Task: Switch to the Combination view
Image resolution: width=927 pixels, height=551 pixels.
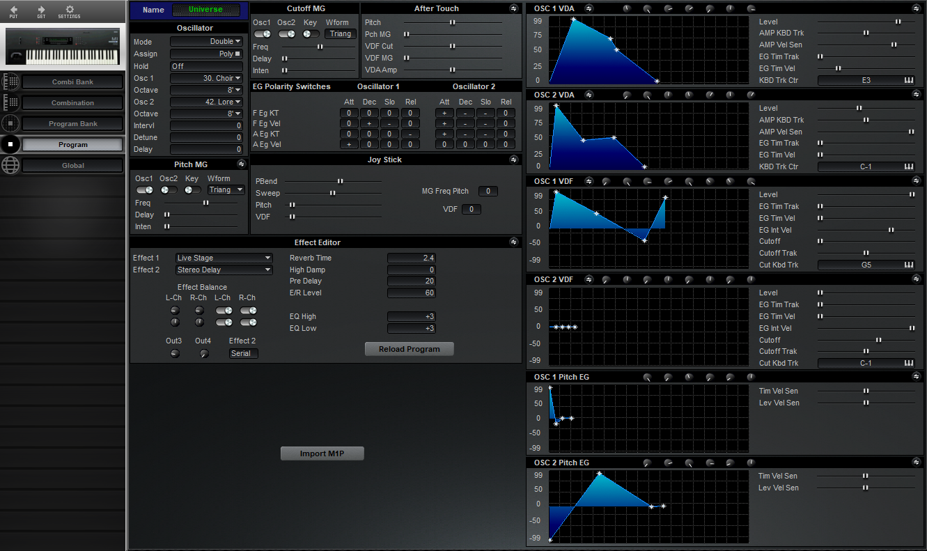Action: coord(72,103)
